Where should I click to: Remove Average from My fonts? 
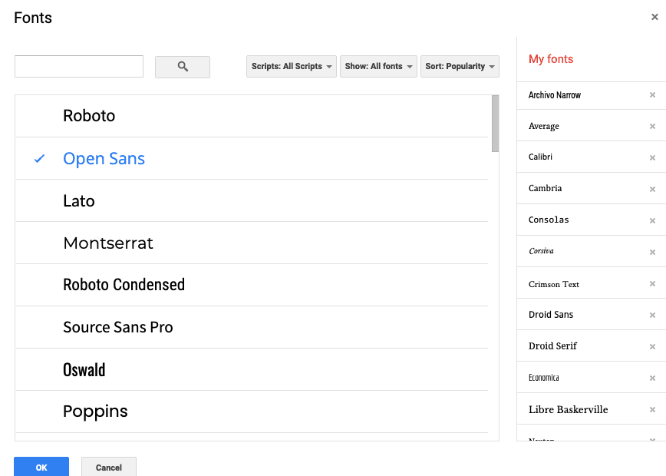tap(652, 126)
